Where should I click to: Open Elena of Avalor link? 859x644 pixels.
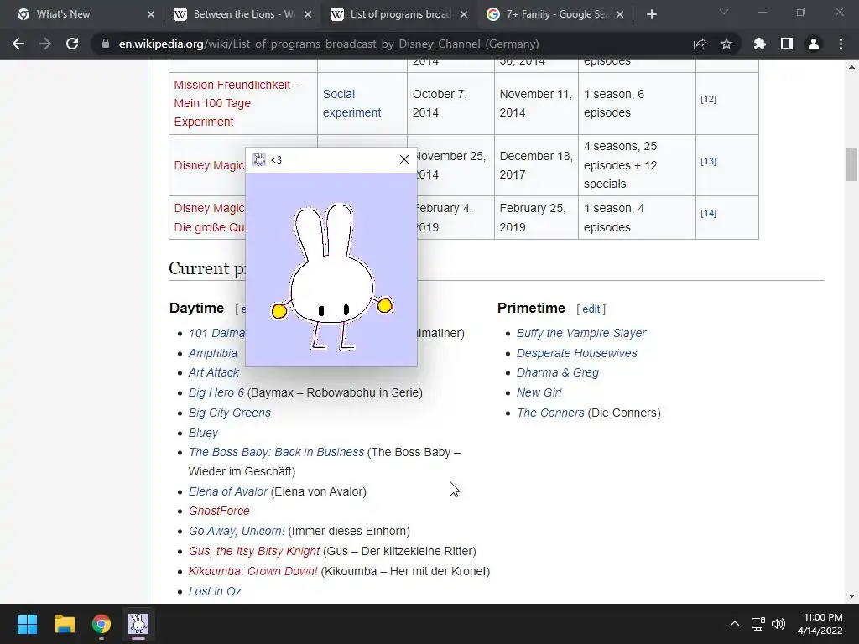(228, 491)
